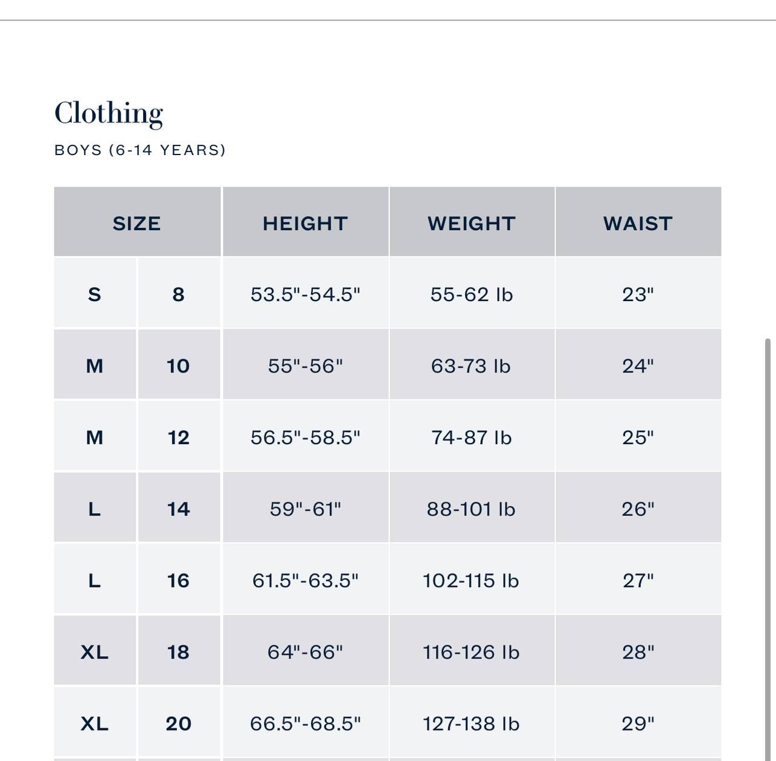Select the size 20 number cell
The height and width of the screenshot is (761, 776).
pyautogui.click(x=178, y=723)
